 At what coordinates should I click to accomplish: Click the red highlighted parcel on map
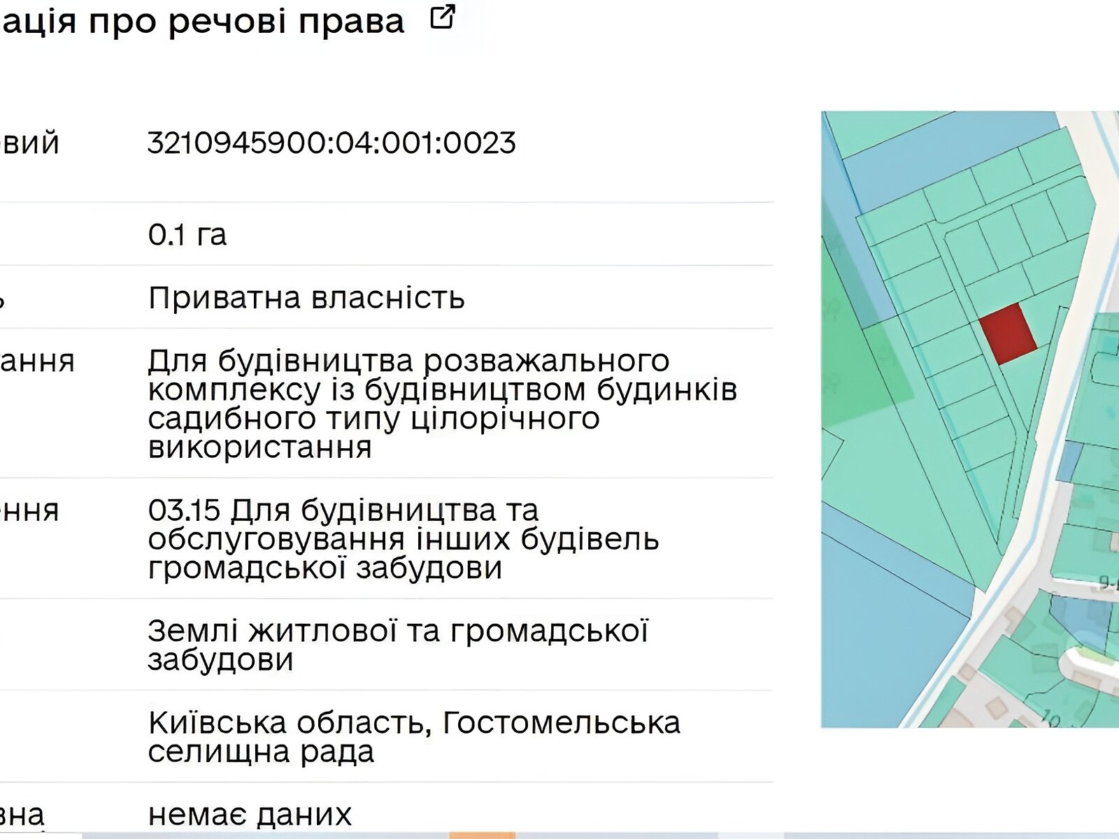pyautogui.click(x=1007, y=334)
